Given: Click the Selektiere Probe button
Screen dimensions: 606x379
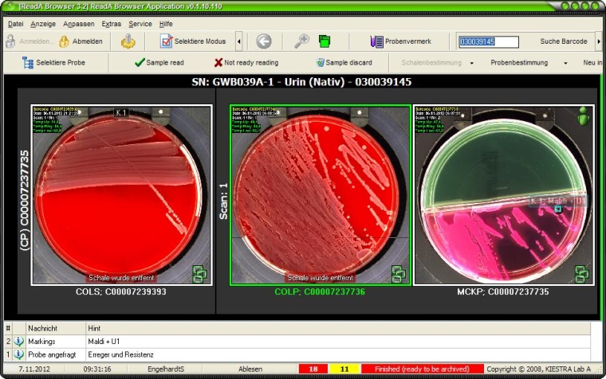Looking at the screenshot, I should pyautogui.click(x=54, y=62).
